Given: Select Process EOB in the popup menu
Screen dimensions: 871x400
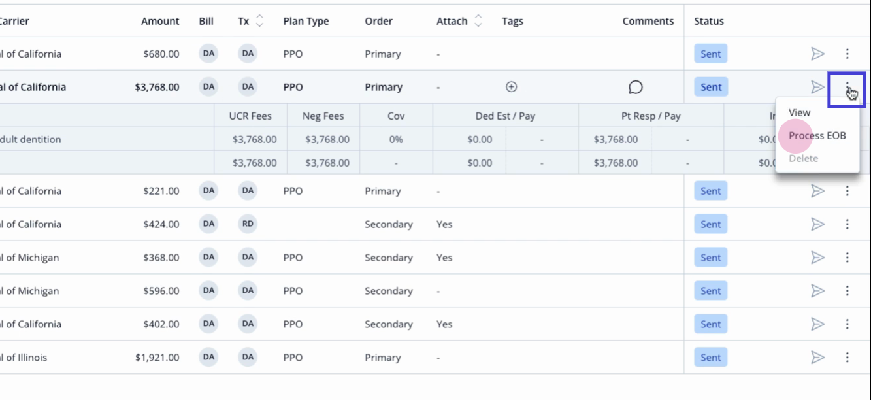Looking at the screenshot, I should pyautogui.click(x=817, y=135).
